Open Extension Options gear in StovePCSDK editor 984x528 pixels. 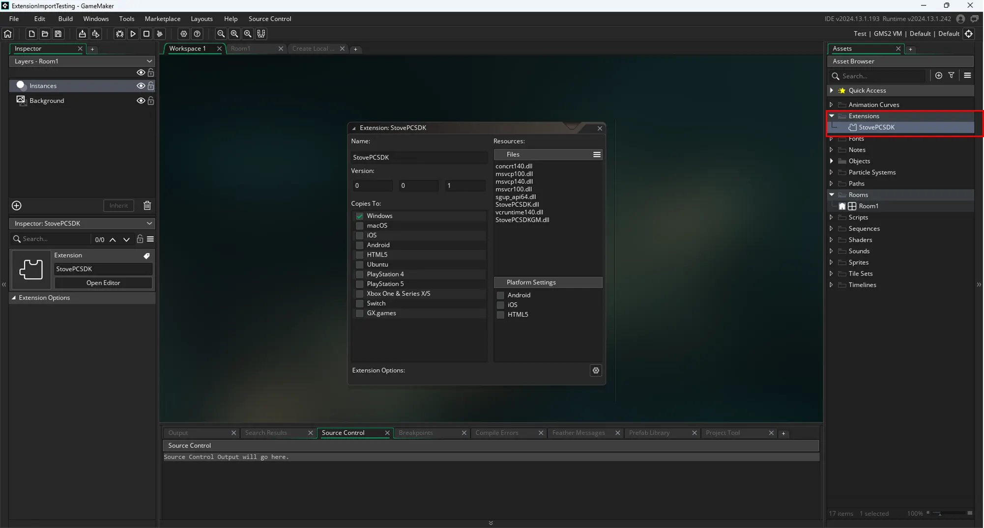coord(596,371)
